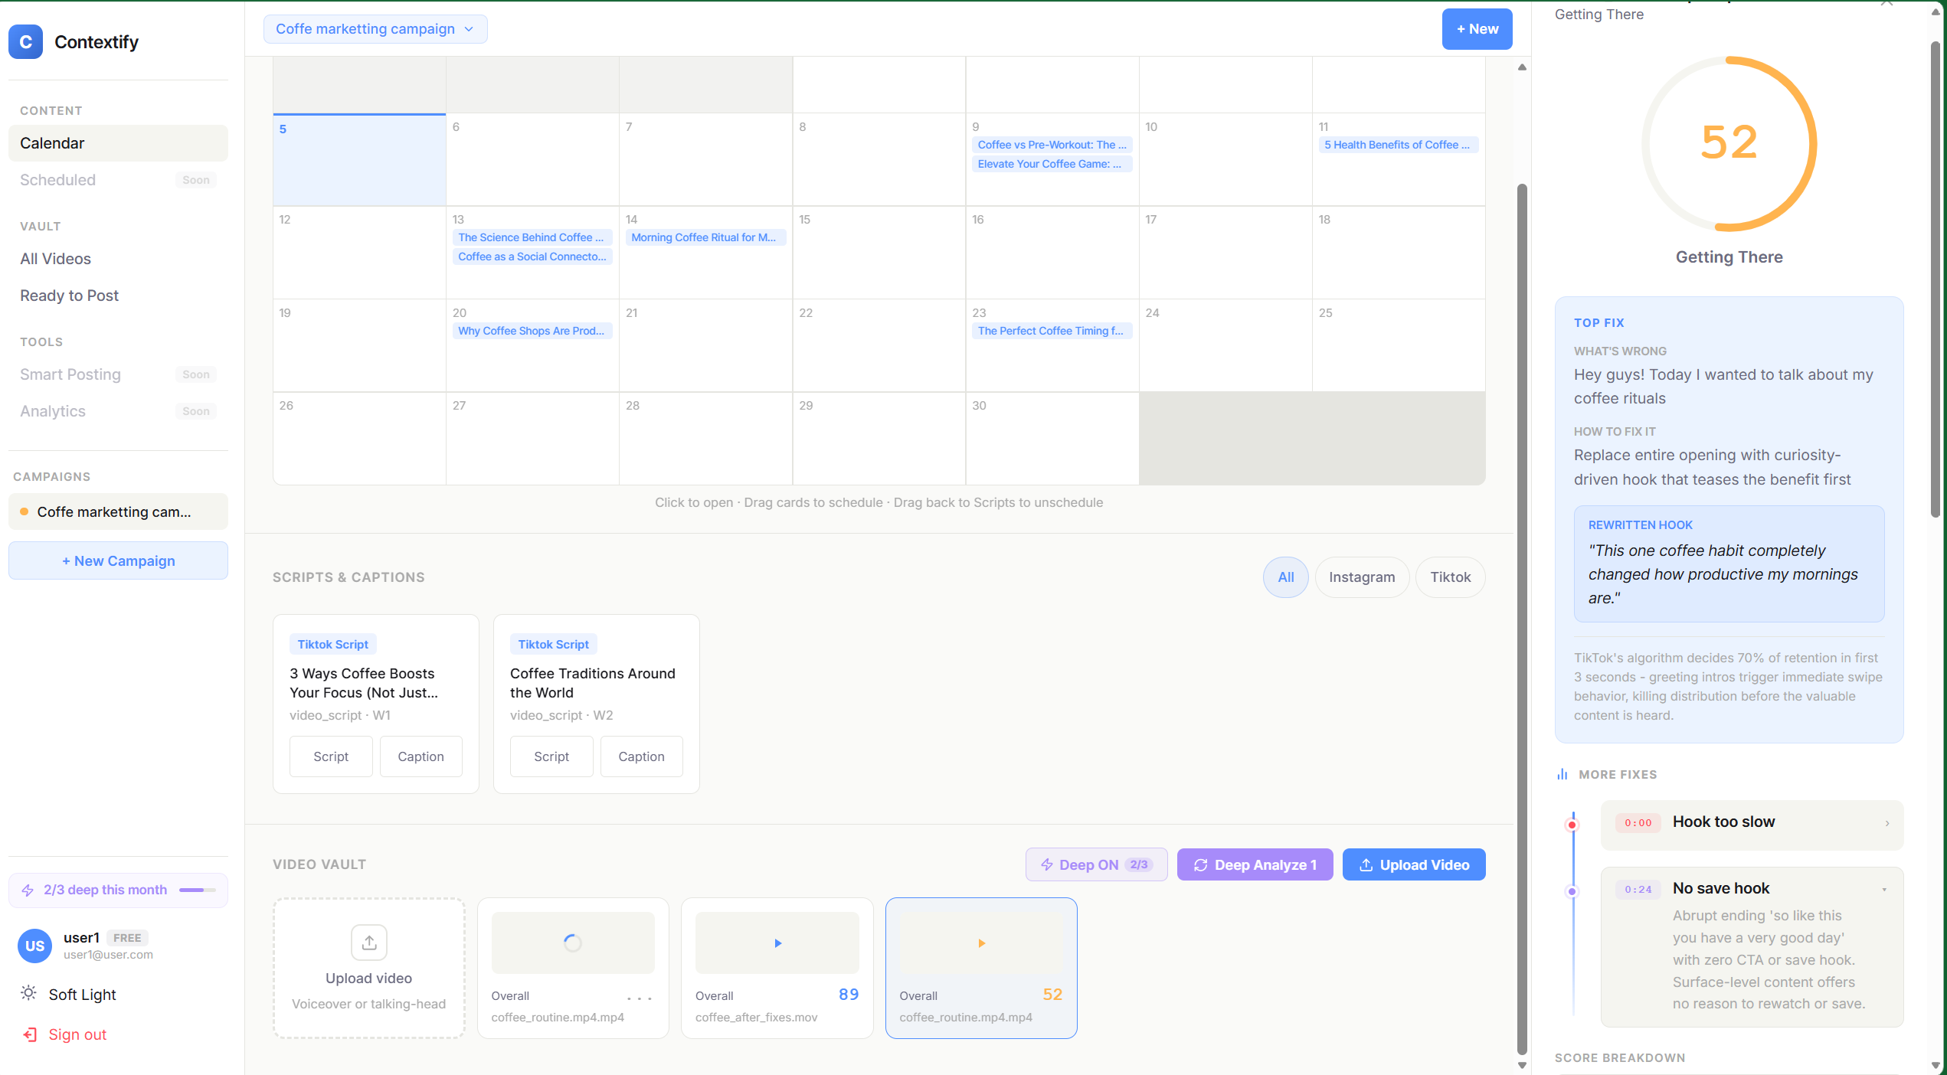Click the Upload Video cloud icon
Image resolution: width=1947 pixels, height=1075 pixels.
point(1368,864)
